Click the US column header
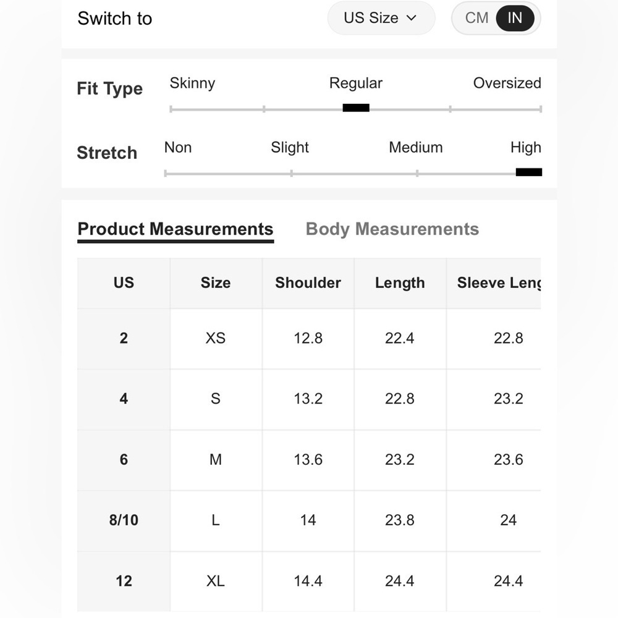 [x=124, y=283]
